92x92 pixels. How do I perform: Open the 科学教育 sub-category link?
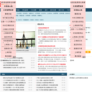pos(38,13)
